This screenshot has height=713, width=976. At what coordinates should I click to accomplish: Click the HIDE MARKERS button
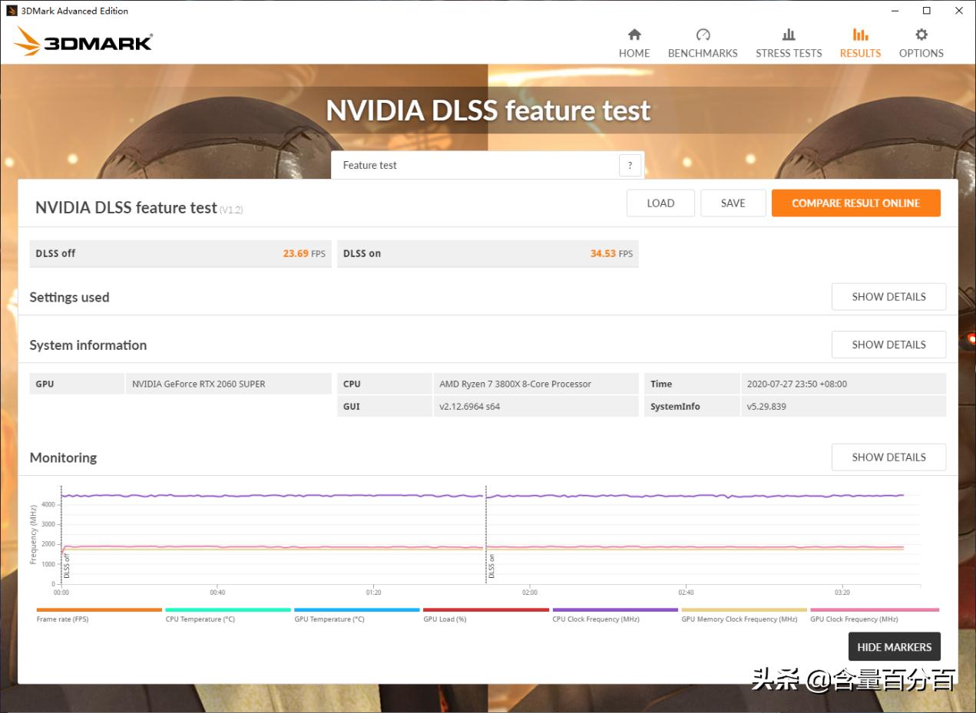[x=894, y=646]
